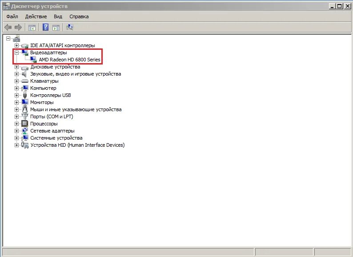
Task: Click the Дисковые устройства drive icon
Action: click(x=25, y=67)
